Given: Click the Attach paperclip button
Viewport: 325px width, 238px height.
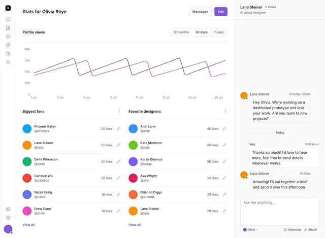Looking at the screenshot, I should pos(310,229).
